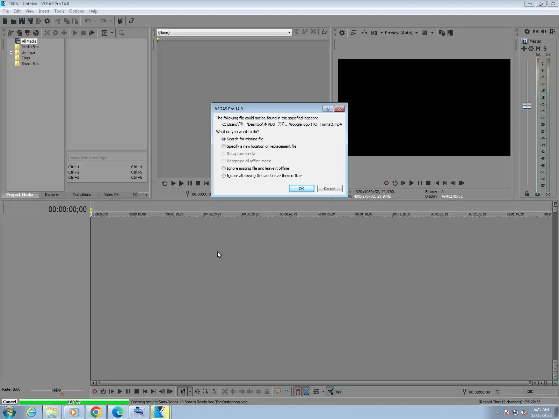Click the What's This help icon
Viewport: 559px width, 419px height.
click(131, 21)
